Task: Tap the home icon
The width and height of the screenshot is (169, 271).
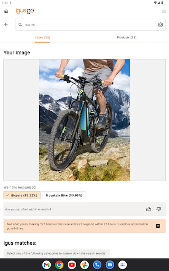Action: click(x=6, y=11)
